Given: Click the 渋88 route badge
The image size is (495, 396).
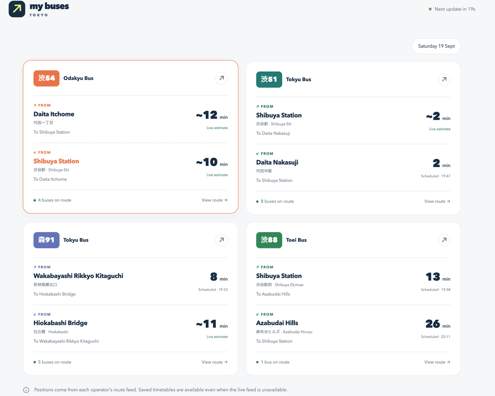Looking at the screenshot, I should [269, 240].
